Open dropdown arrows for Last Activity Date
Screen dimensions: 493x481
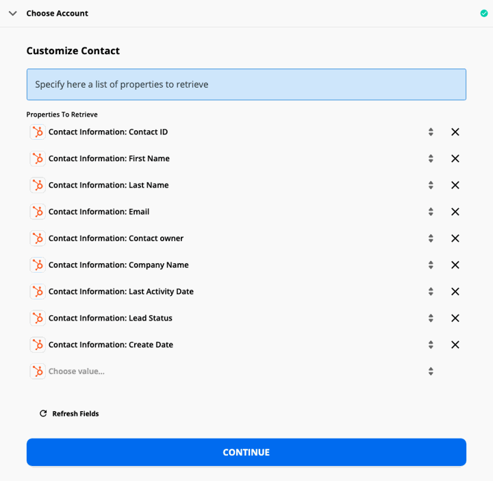pyautogui.click(x=431, y=292)
